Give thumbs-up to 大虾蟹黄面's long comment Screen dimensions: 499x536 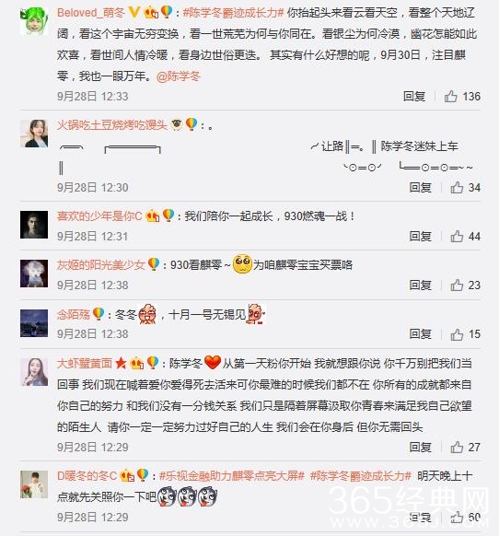457,447
